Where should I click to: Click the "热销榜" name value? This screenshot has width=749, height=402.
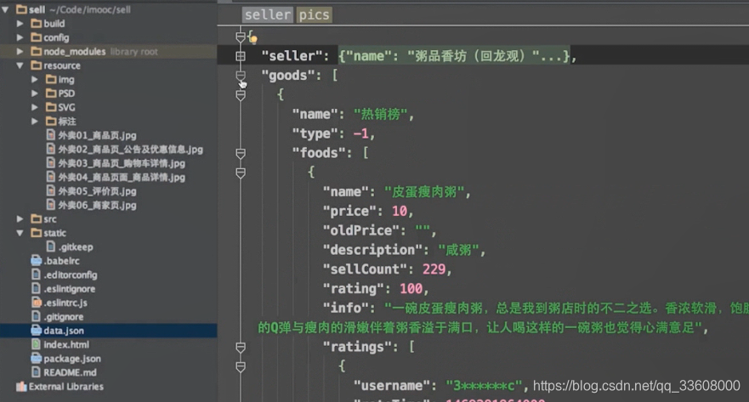[381, 114]
